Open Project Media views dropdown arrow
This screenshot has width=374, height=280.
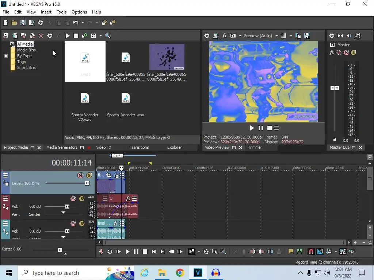tap(100, 36)
